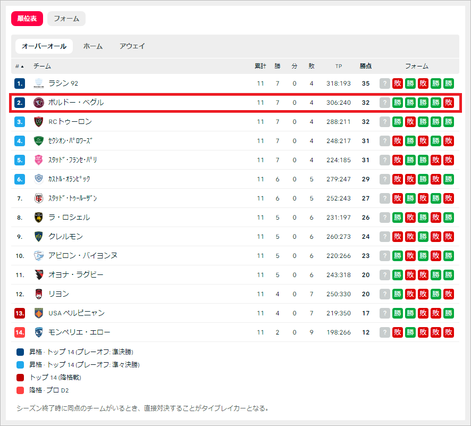
Task: Sort table by rank # column
Action: [20, 66]
